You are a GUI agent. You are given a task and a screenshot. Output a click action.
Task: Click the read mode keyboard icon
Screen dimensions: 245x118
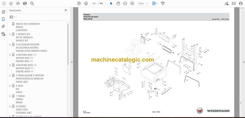pos(163,4)
